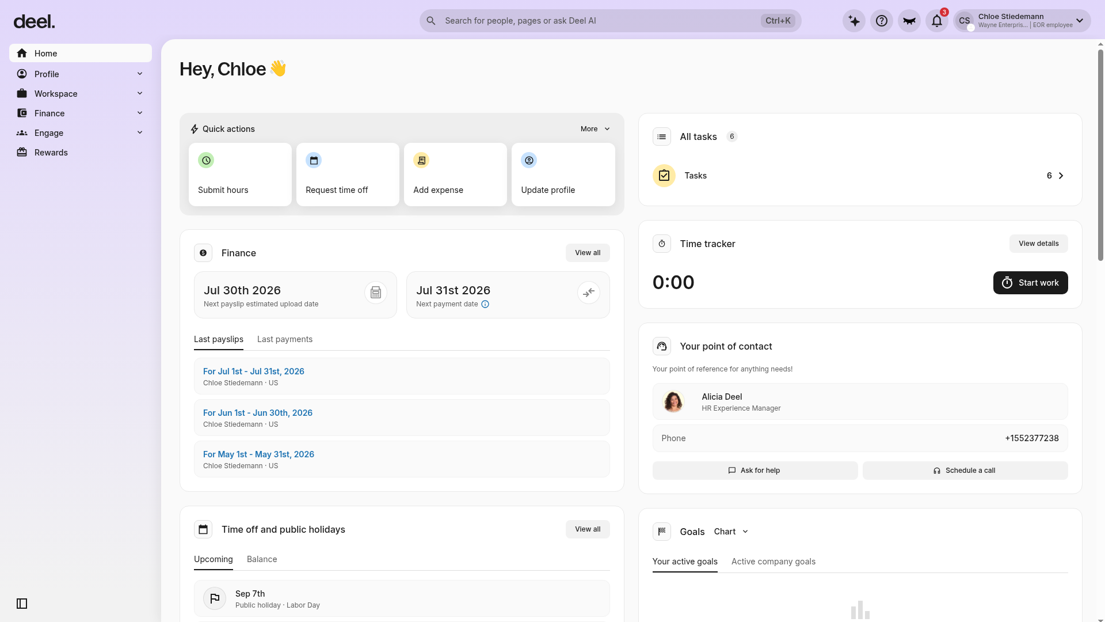Expand the Engage sidebar menu

pyautogui.click(x=140, y=132)
